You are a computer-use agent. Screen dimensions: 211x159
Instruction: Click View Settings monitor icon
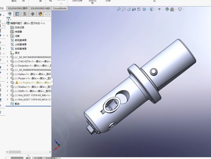180,9
